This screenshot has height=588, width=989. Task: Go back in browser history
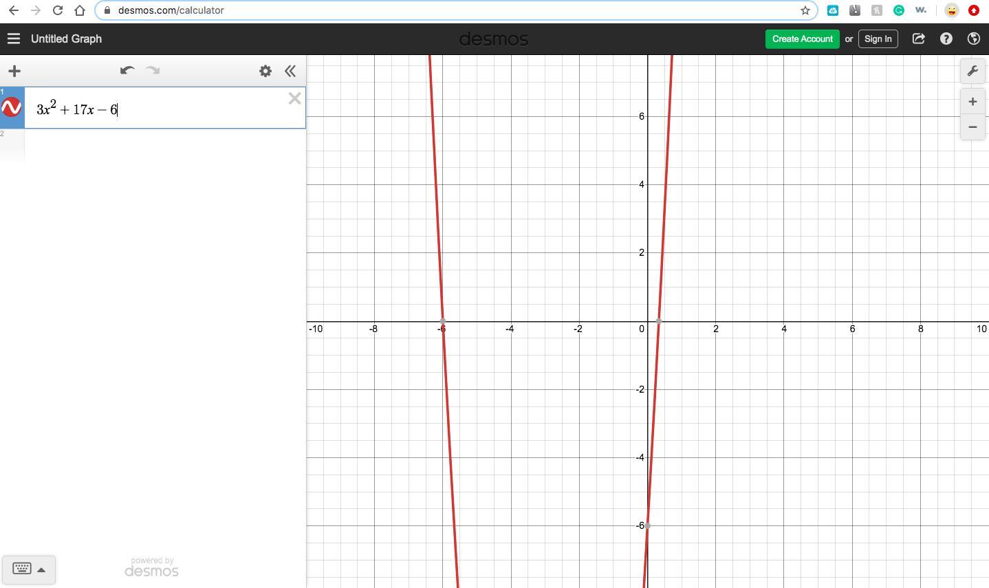tap(14, 10)
